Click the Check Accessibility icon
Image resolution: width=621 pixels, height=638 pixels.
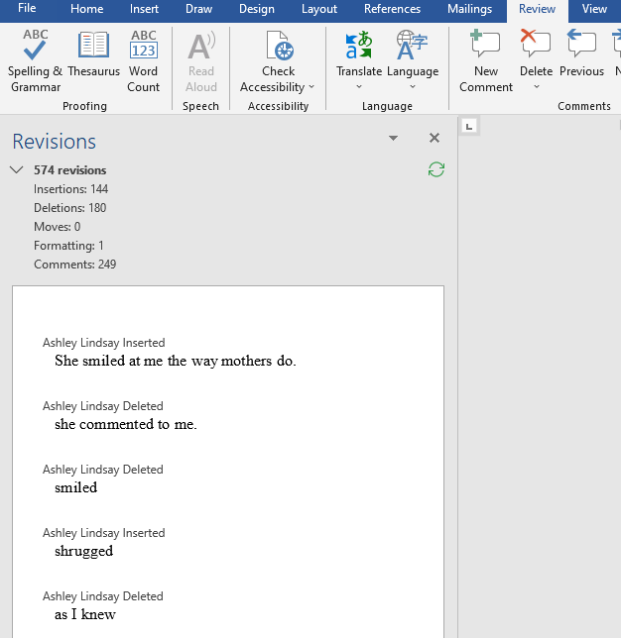pos(279,47)
